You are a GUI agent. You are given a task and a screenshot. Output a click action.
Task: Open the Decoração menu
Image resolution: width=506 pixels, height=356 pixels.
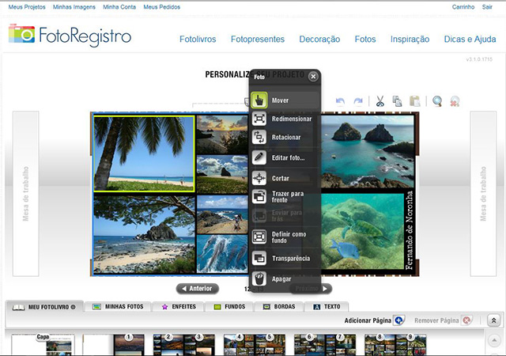319,39
